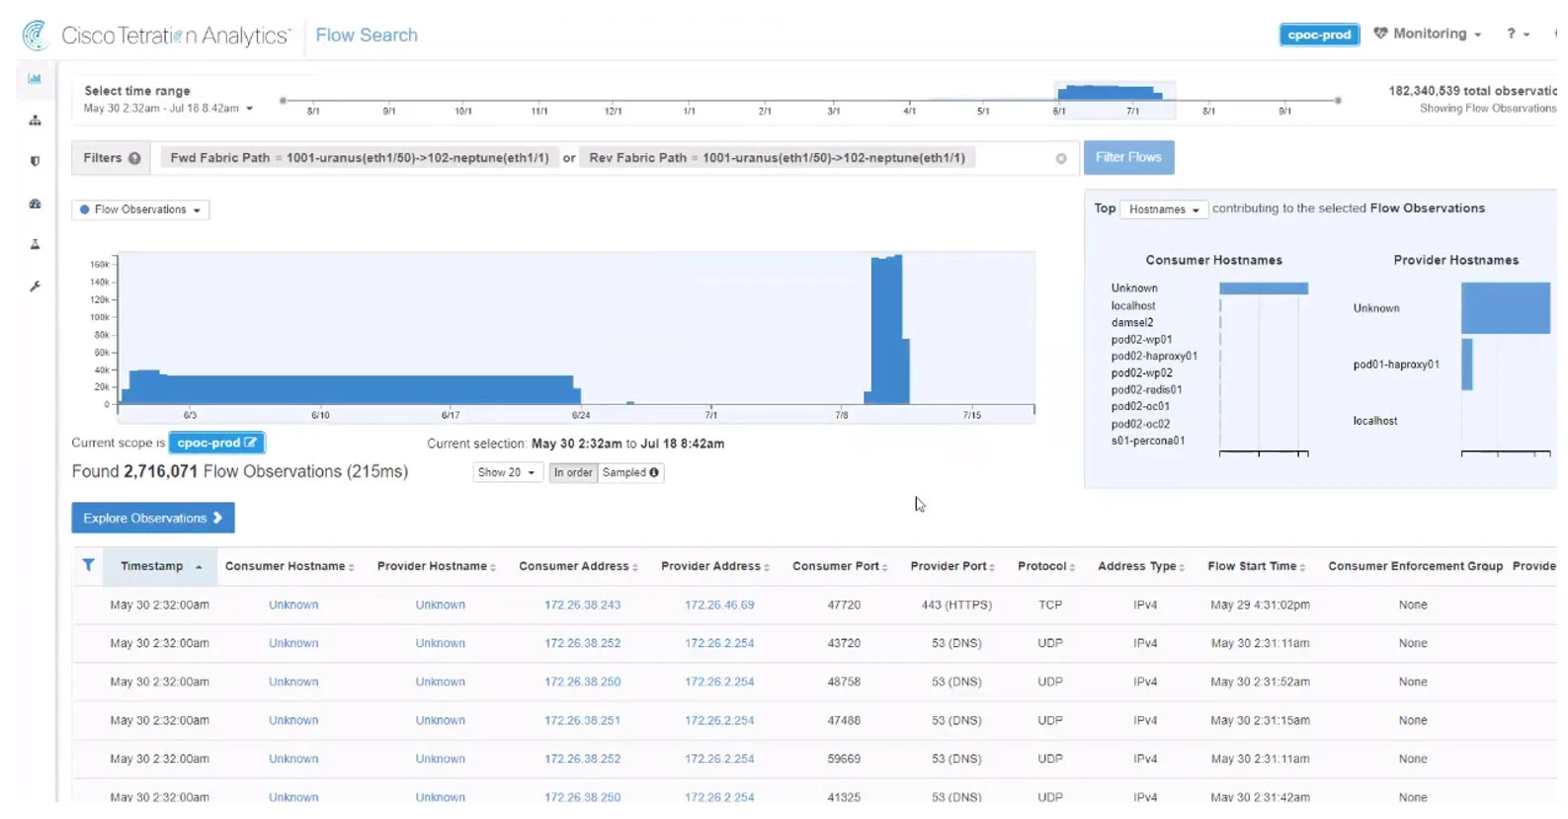Sort by Provider Hostname column
The width and height of the screenshot is (1568, 819).
click(x=436, y=566)
